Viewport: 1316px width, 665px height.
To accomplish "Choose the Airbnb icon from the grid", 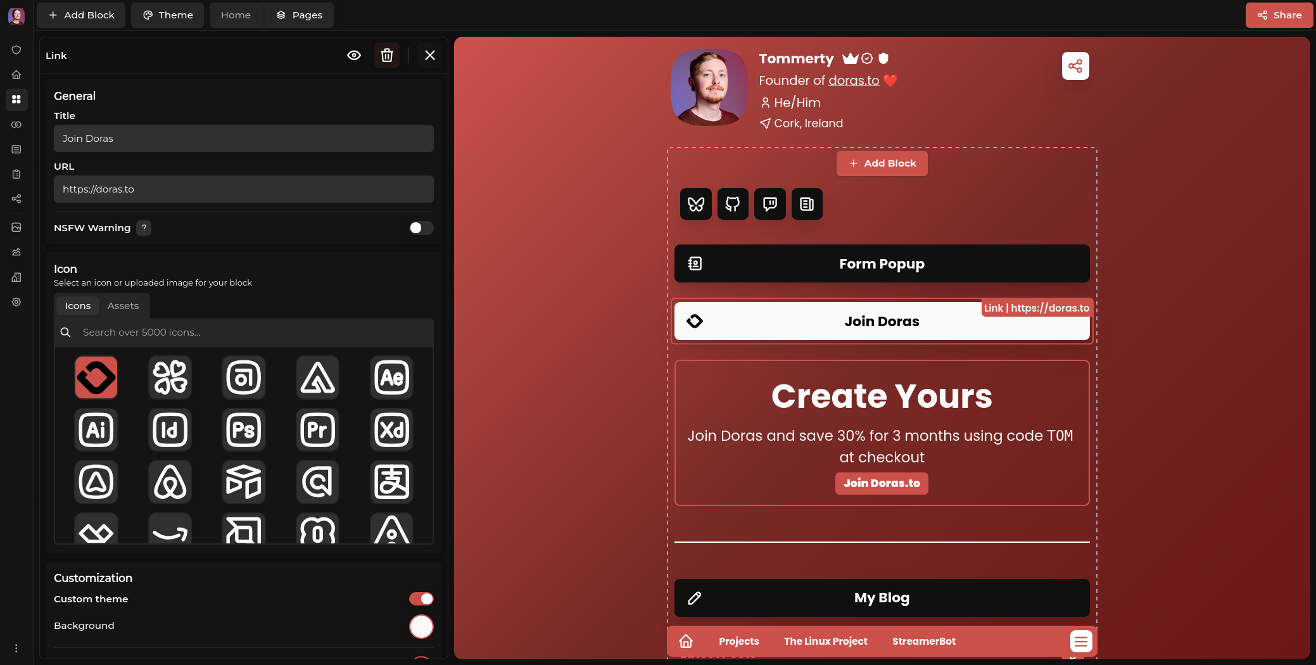I will point(170,482).
